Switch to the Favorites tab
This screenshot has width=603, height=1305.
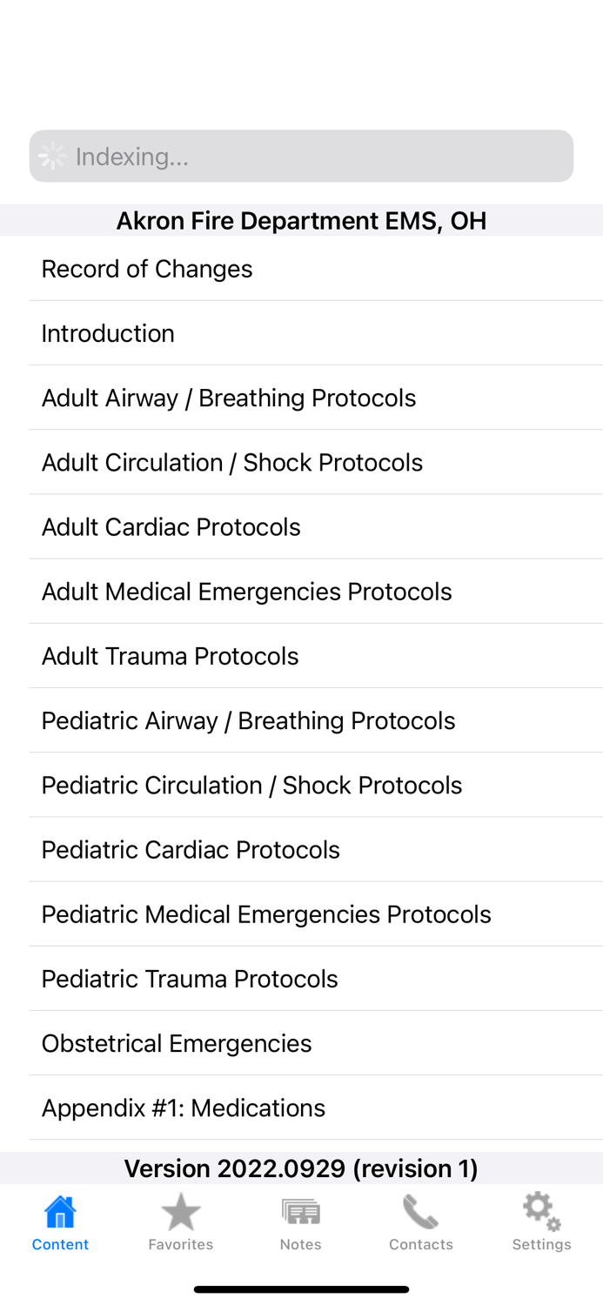click(x=180, y=1222)
